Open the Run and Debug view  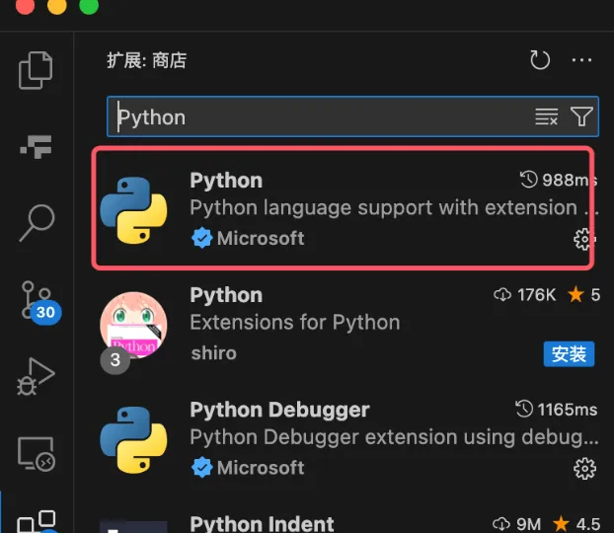coord(36,376)
